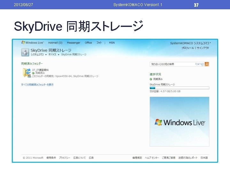Open ご意見ご感想 footer link
Image resolution: width=230 pixels, height=173 pixels.
(169, 158)
